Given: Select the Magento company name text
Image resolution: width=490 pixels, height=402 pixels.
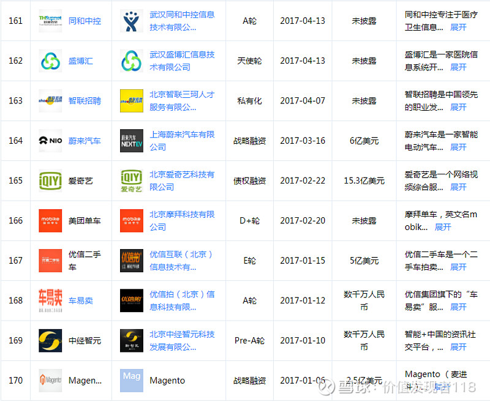Looking at the screenshot, I should point(167,381).
